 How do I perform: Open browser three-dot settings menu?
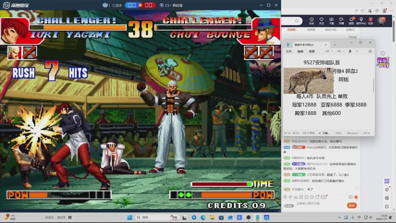pos(392,10)
